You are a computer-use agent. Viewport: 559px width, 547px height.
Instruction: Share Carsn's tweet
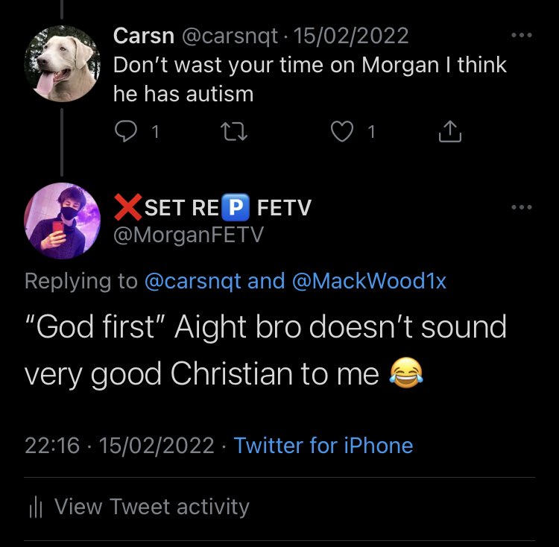pos(449,132)
